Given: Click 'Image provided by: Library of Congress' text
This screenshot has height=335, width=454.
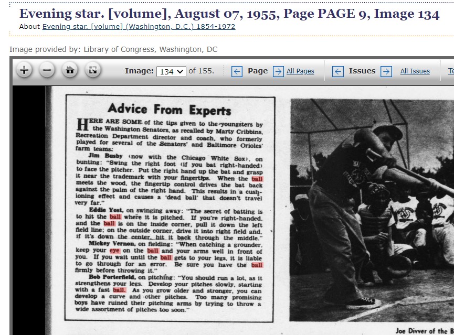Looking at the screenshot, I should 113,49.
